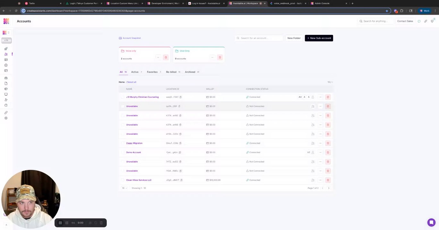Switch to the Archived tab
This screenshot has height=230, width=439.
192,72
